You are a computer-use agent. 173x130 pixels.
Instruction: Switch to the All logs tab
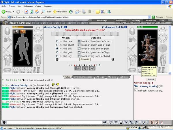(x=100, y=77)
